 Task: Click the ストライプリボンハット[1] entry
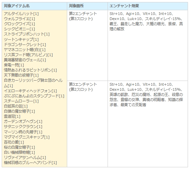pos(27,34)
